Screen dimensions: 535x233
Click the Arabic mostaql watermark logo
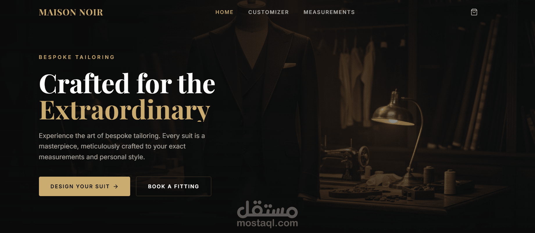(267, 209)
